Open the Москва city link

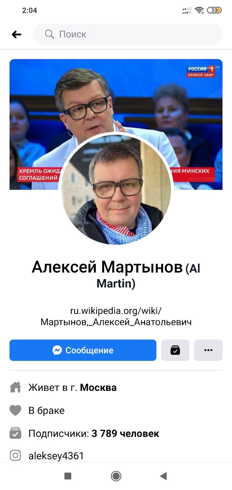98,387
